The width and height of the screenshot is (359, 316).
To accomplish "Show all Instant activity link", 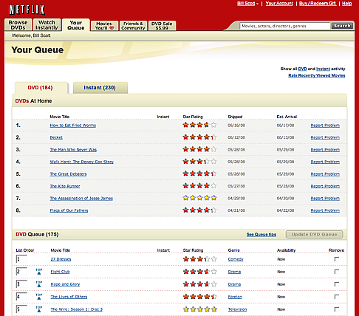I will point(323,69).
